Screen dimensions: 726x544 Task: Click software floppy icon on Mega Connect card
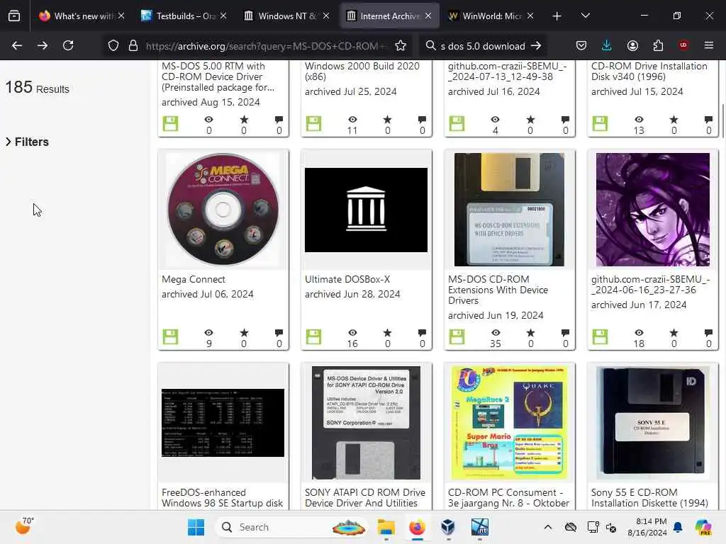click(170, 336)
